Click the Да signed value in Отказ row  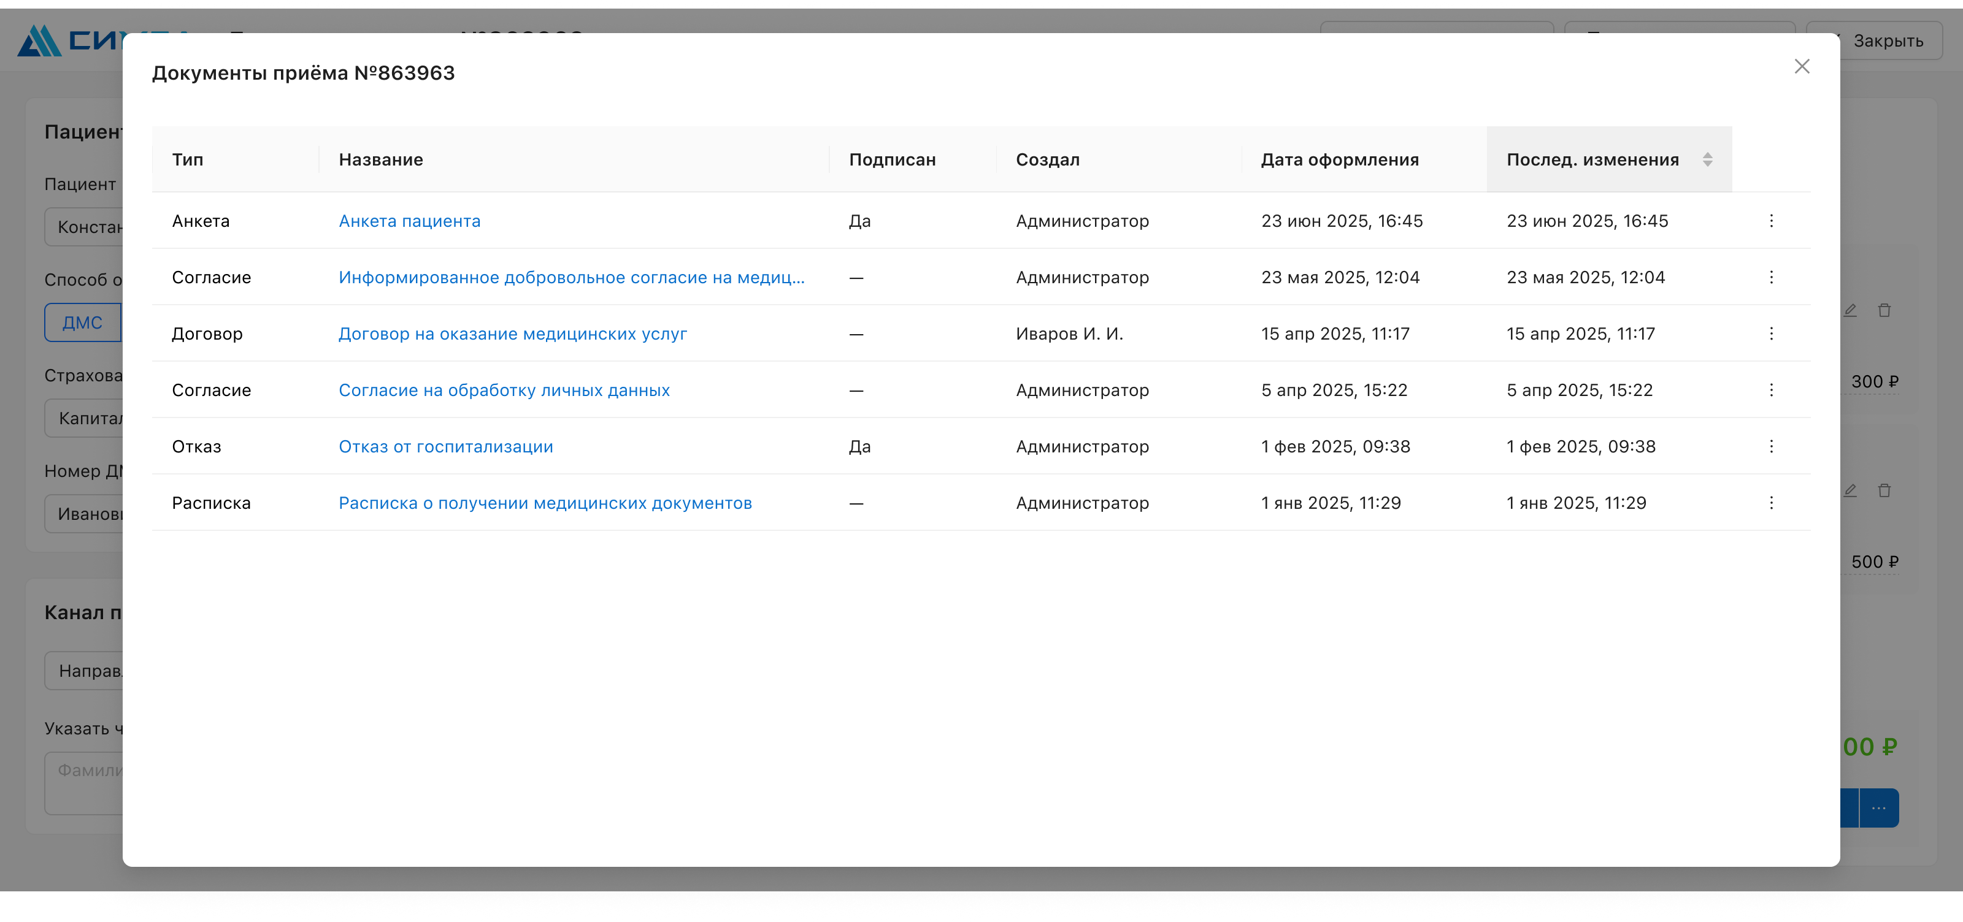tap(859, 446)
